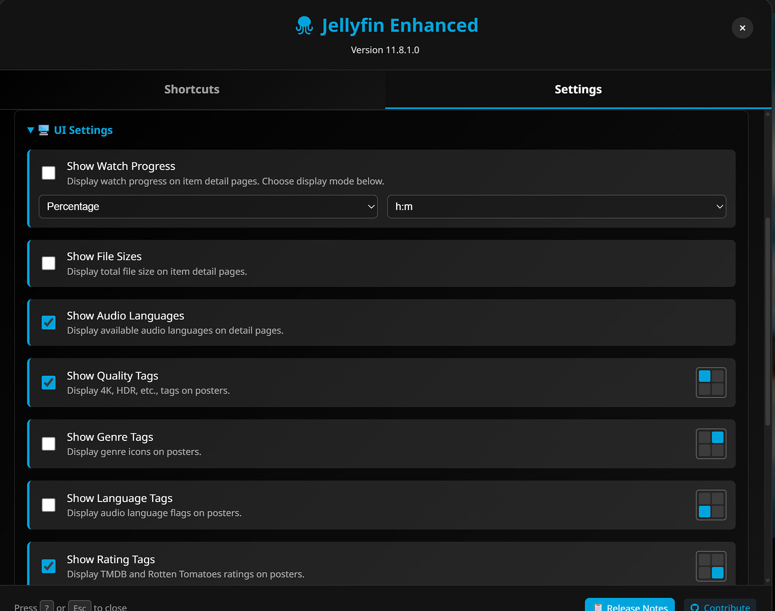Select bottom-right corner cell for Quality Tags

[x=718, y=390]
